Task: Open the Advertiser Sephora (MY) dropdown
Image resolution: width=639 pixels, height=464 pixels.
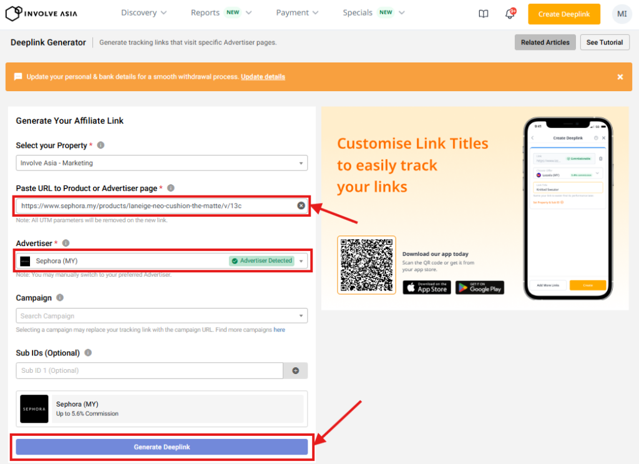Action: click(162, 261)
